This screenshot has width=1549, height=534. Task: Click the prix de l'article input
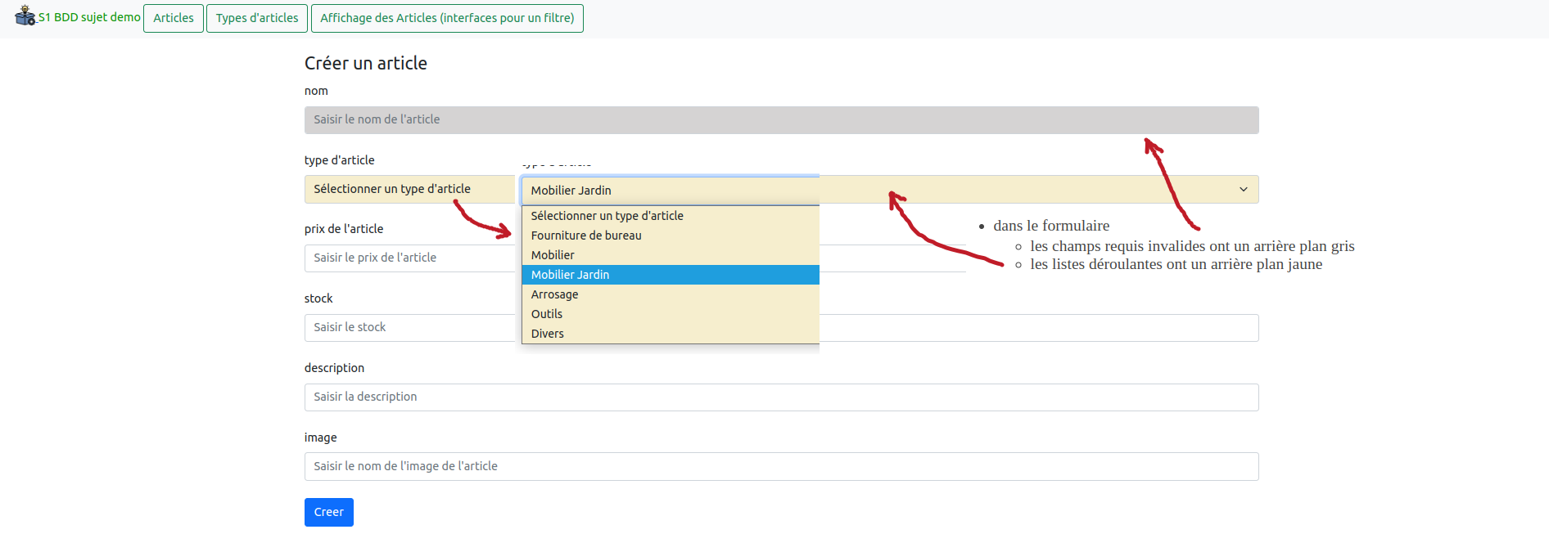click(x=409, y=258)
